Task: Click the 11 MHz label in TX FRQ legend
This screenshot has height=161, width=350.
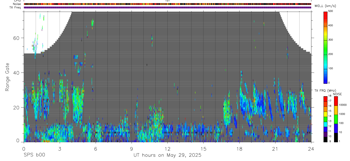Action: [x=330, y=131]
